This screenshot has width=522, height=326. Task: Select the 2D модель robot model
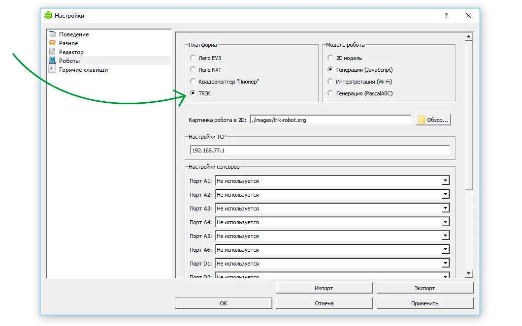pyautogui.click(x=330, y=58)
